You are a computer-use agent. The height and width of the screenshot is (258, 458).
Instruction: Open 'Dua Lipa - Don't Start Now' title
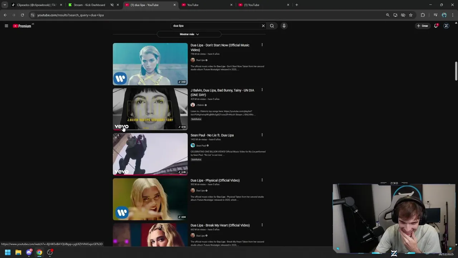pos(220,48)
